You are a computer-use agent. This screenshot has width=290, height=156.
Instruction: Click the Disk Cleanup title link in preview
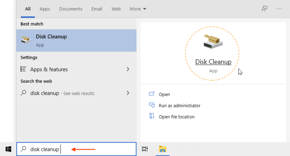213,62
